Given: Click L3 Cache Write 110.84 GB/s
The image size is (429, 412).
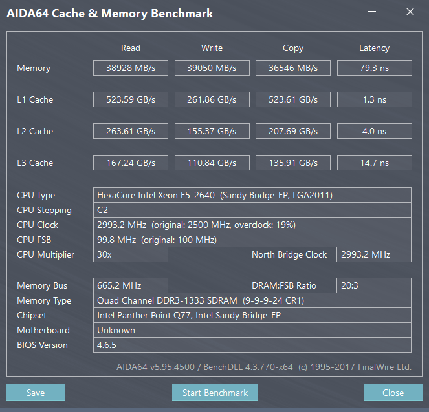Looking at the screenshot, I should pyautogui.click(x=212, y=163).
